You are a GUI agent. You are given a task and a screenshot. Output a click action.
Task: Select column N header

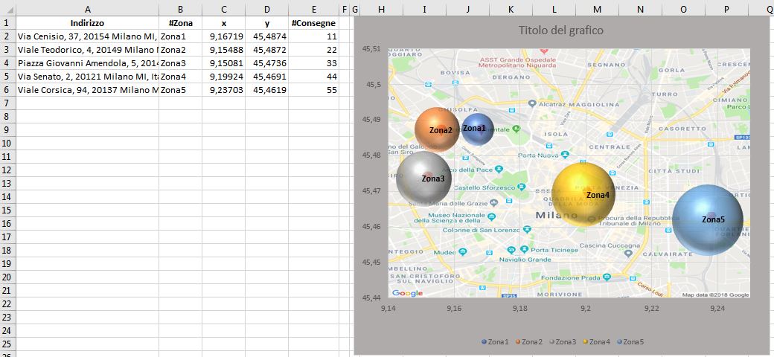(640, 9)
